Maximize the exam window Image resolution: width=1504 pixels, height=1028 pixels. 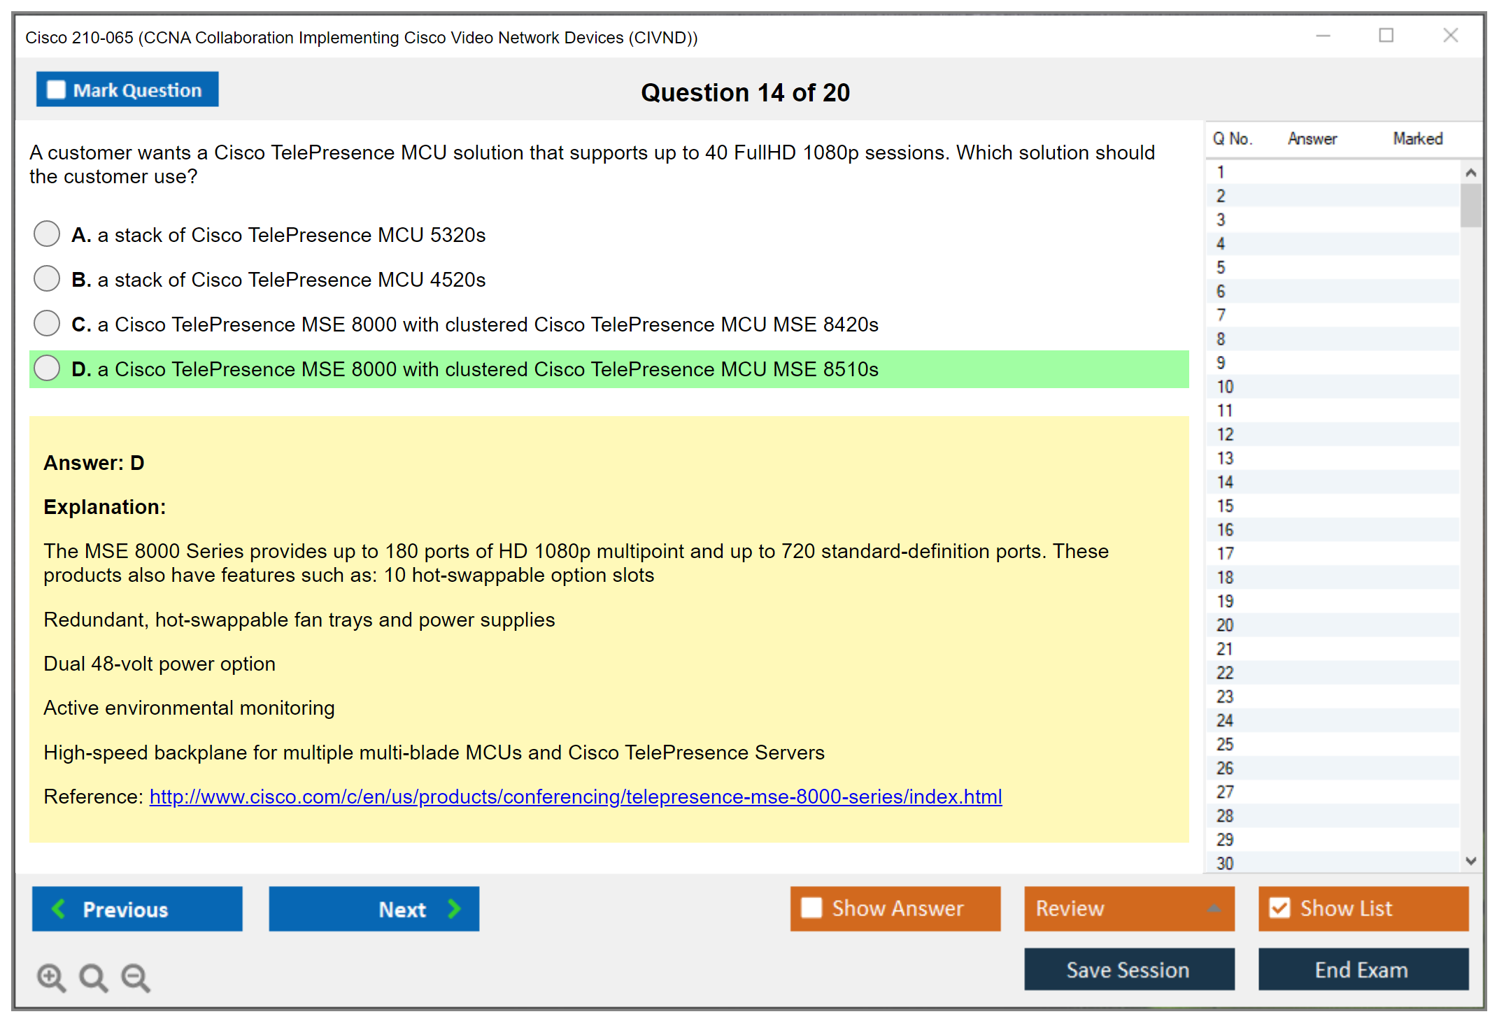point(1386,36)
